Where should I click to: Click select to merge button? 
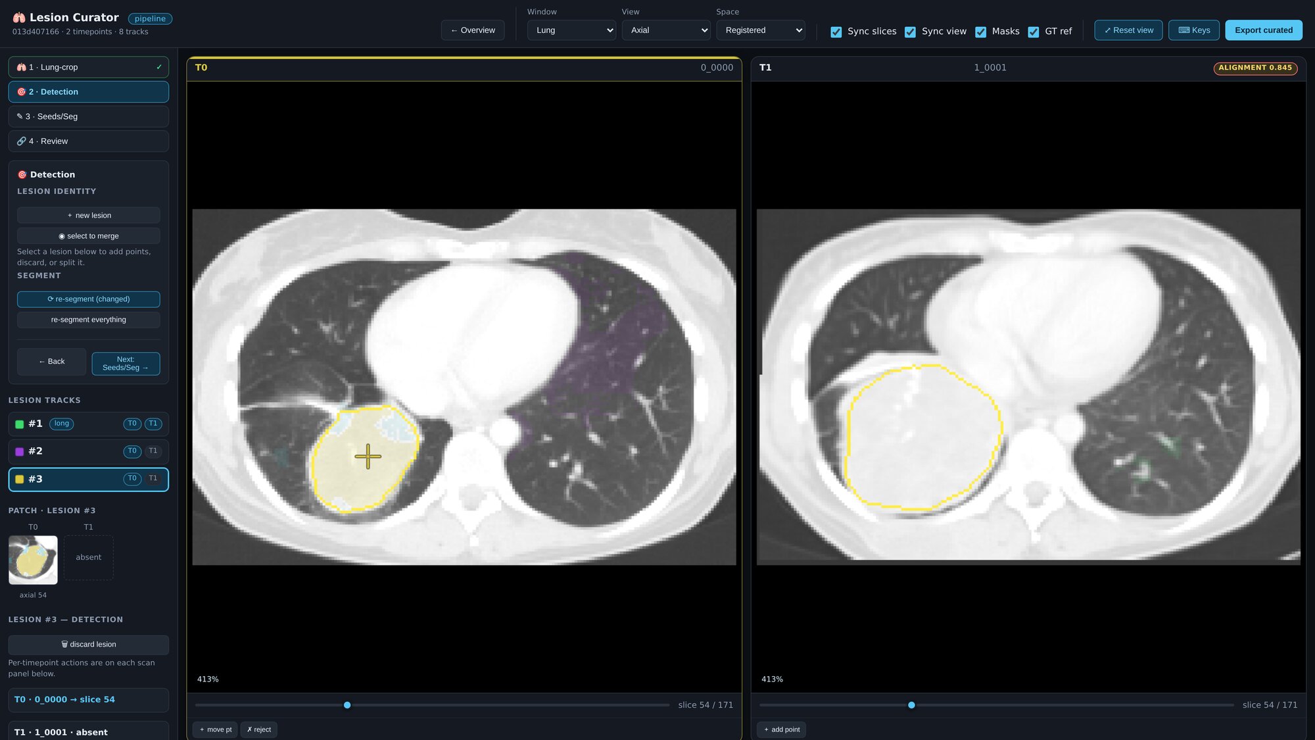88,236
